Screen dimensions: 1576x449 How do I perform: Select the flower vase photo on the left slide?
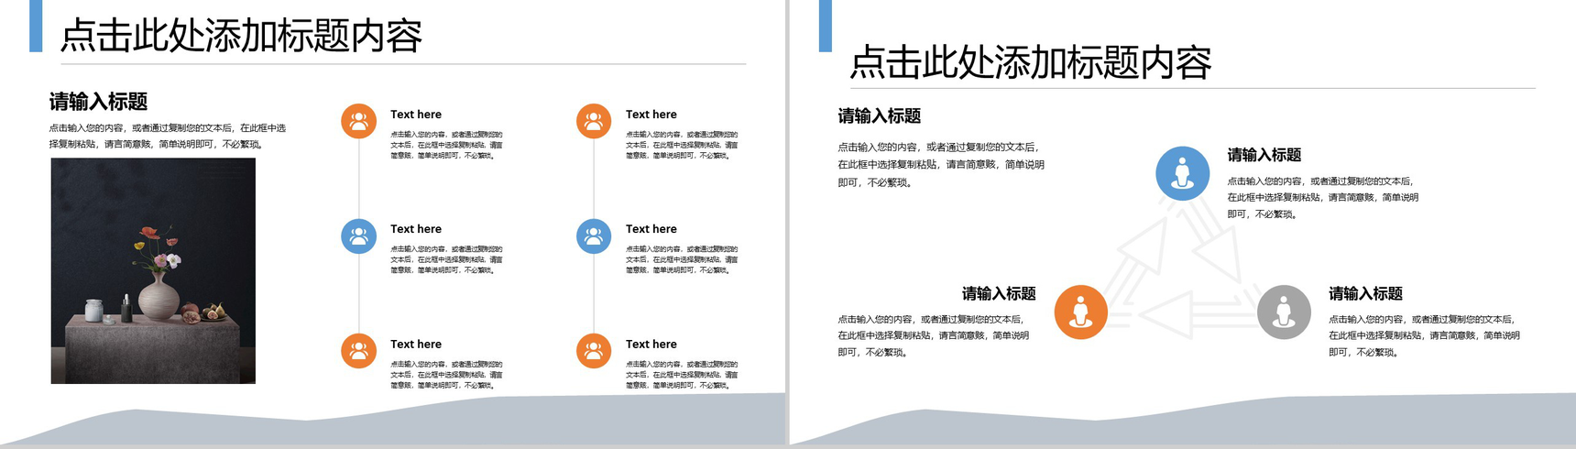coord(153,270)
